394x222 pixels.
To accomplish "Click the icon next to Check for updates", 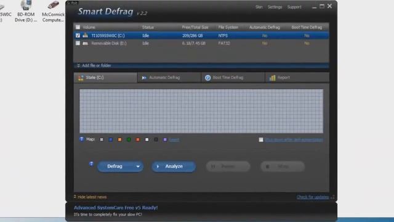I will (332, 197).
